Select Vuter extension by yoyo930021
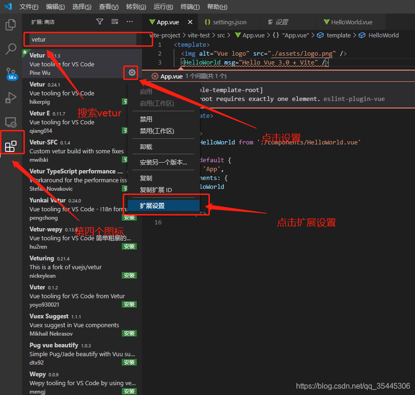415x395 pixels. tap(82, 295)
